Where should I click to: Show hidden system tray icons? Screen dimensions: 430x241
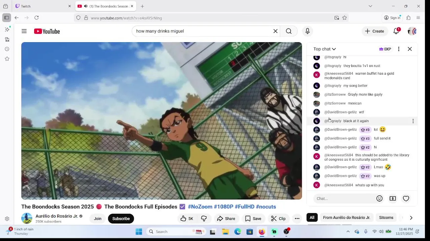[348, 232]
